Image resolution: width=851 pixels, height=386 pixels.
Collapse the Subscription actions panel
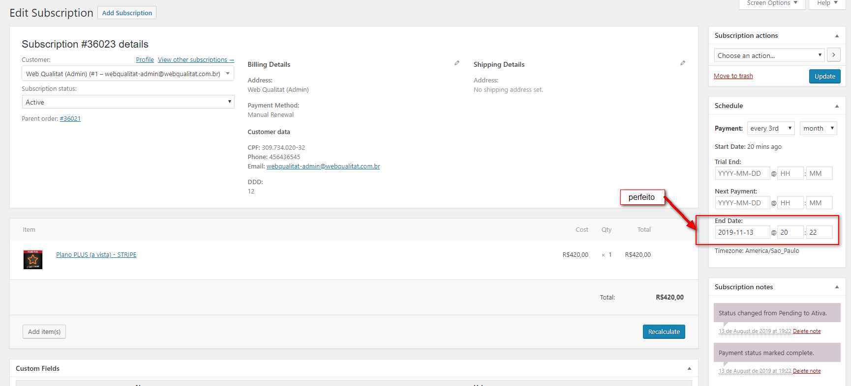click(837, 36)
